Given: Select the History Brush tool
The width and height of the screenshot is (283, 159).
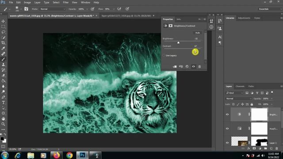Looking at the screenshot, I should (x=3, y=70).
